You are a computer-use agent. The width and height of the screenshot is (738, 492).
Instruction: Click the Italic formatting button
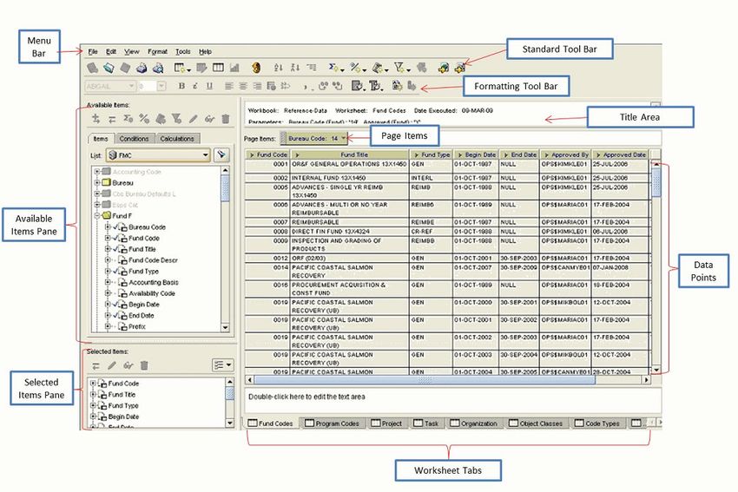click(195, 86)
